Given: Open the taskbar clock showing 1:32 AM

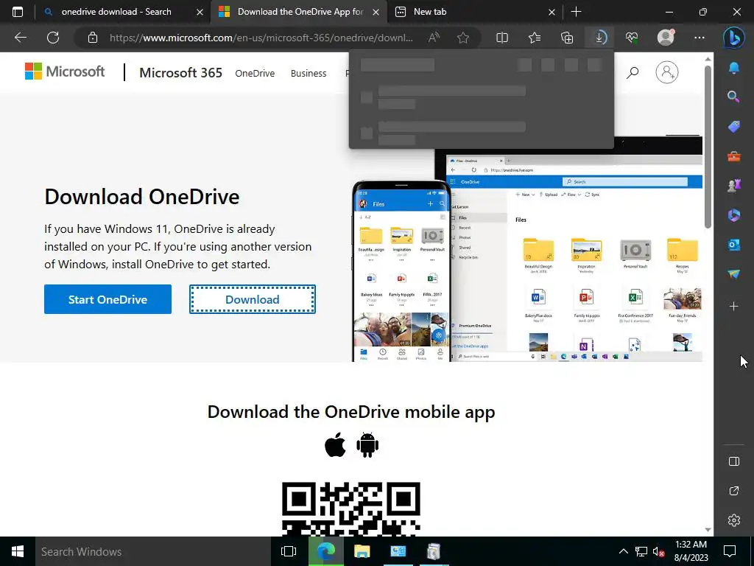Looking at the screenshot, I should [x=691, y=551].
